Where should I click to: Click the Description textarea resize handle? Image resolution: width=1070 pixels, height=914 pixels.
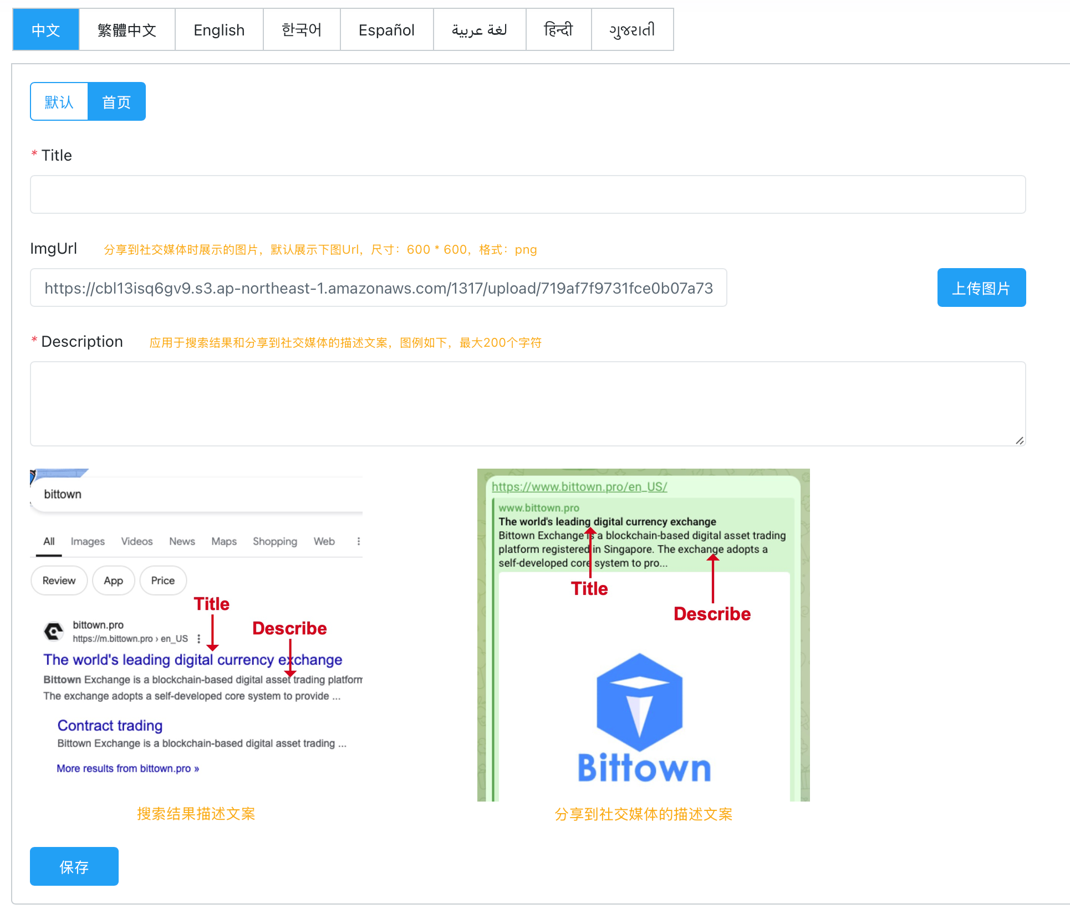coord(1020,440)
